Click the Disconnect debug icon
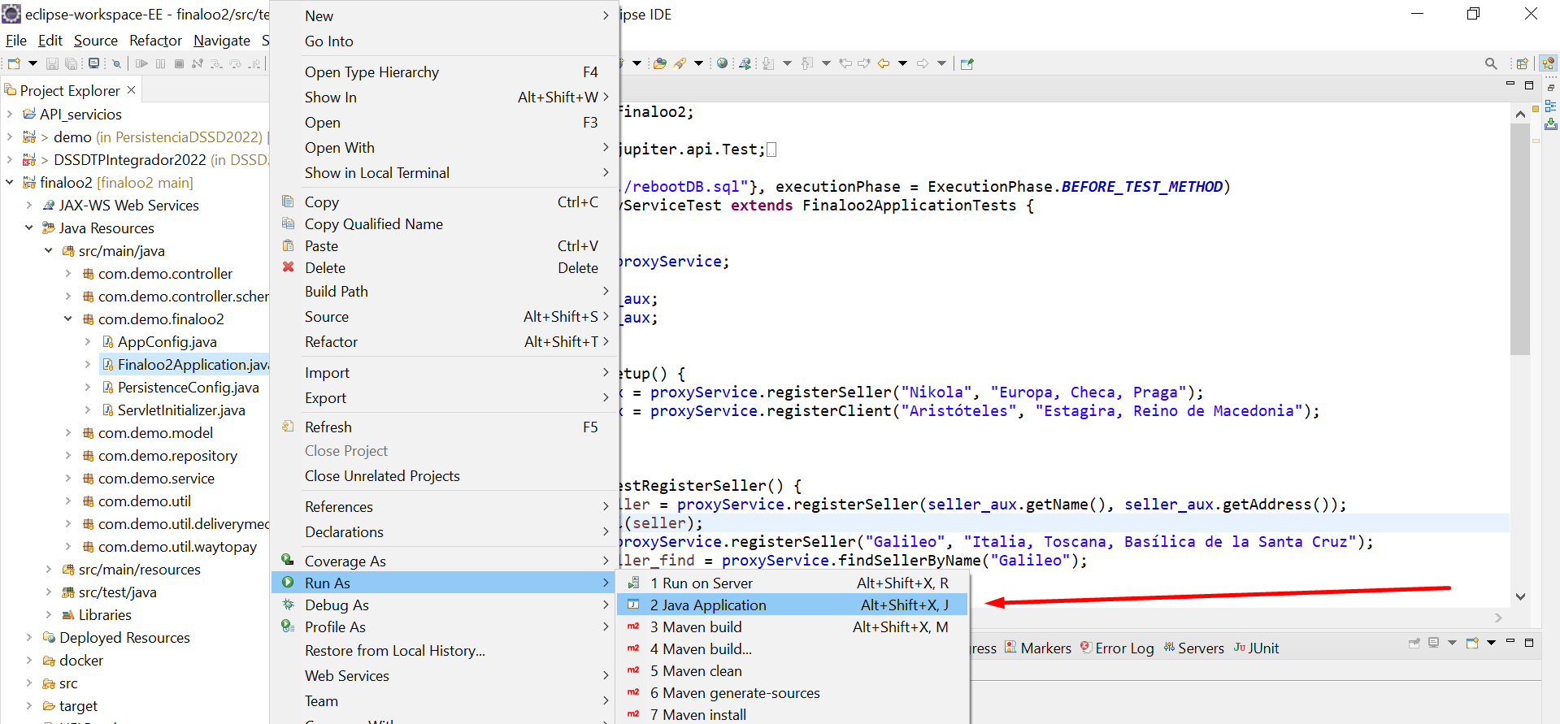This screenshot has height=724, width=1560. tap(198, 63)
